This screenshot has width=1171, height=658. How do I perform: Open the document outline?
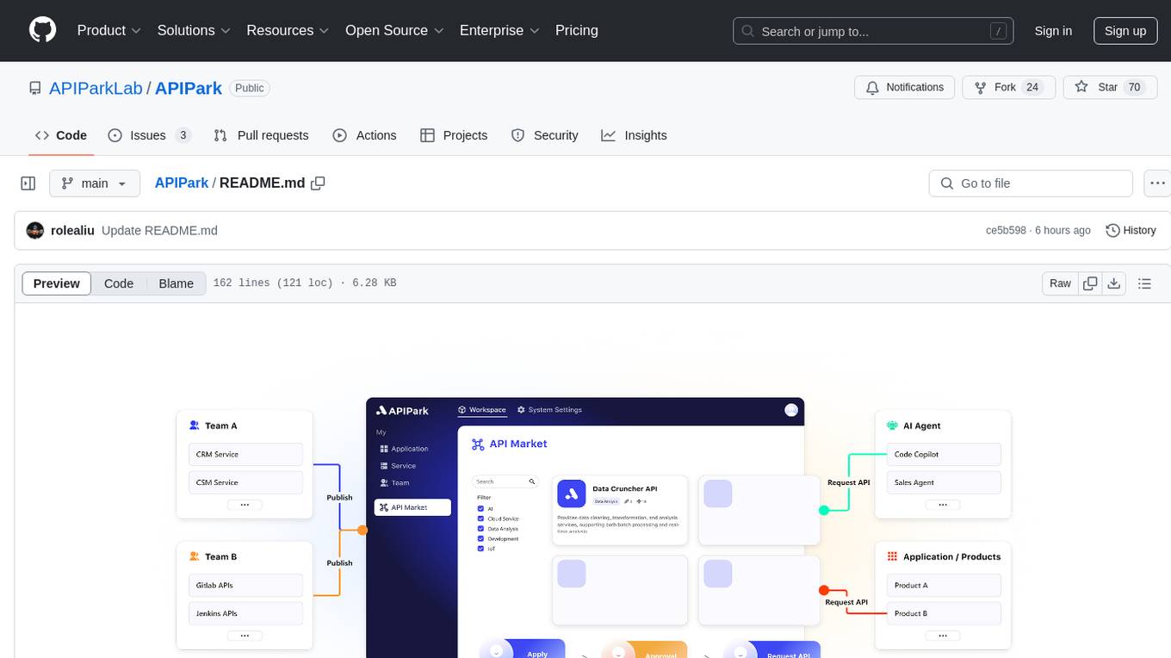click(x=1144, y=283)
